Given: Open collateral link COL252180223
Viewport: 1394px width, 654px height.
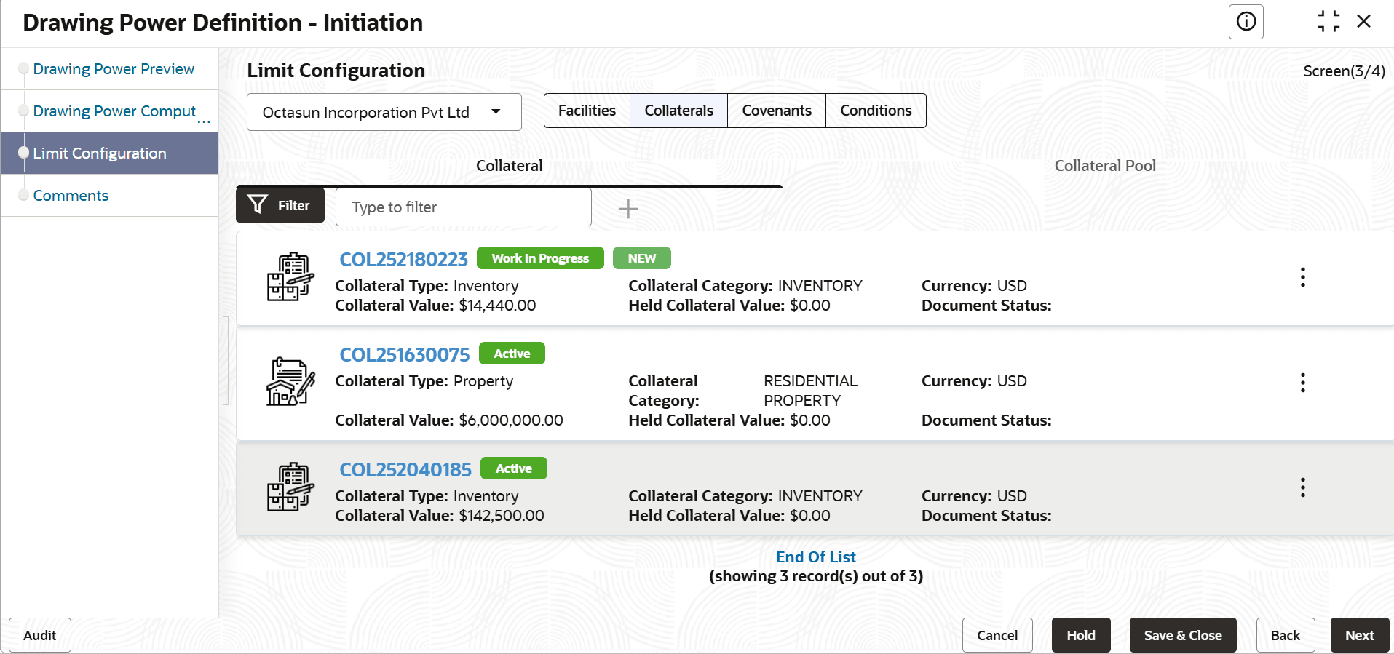Looking at the screenshot, I should click(x=403, y=260).
